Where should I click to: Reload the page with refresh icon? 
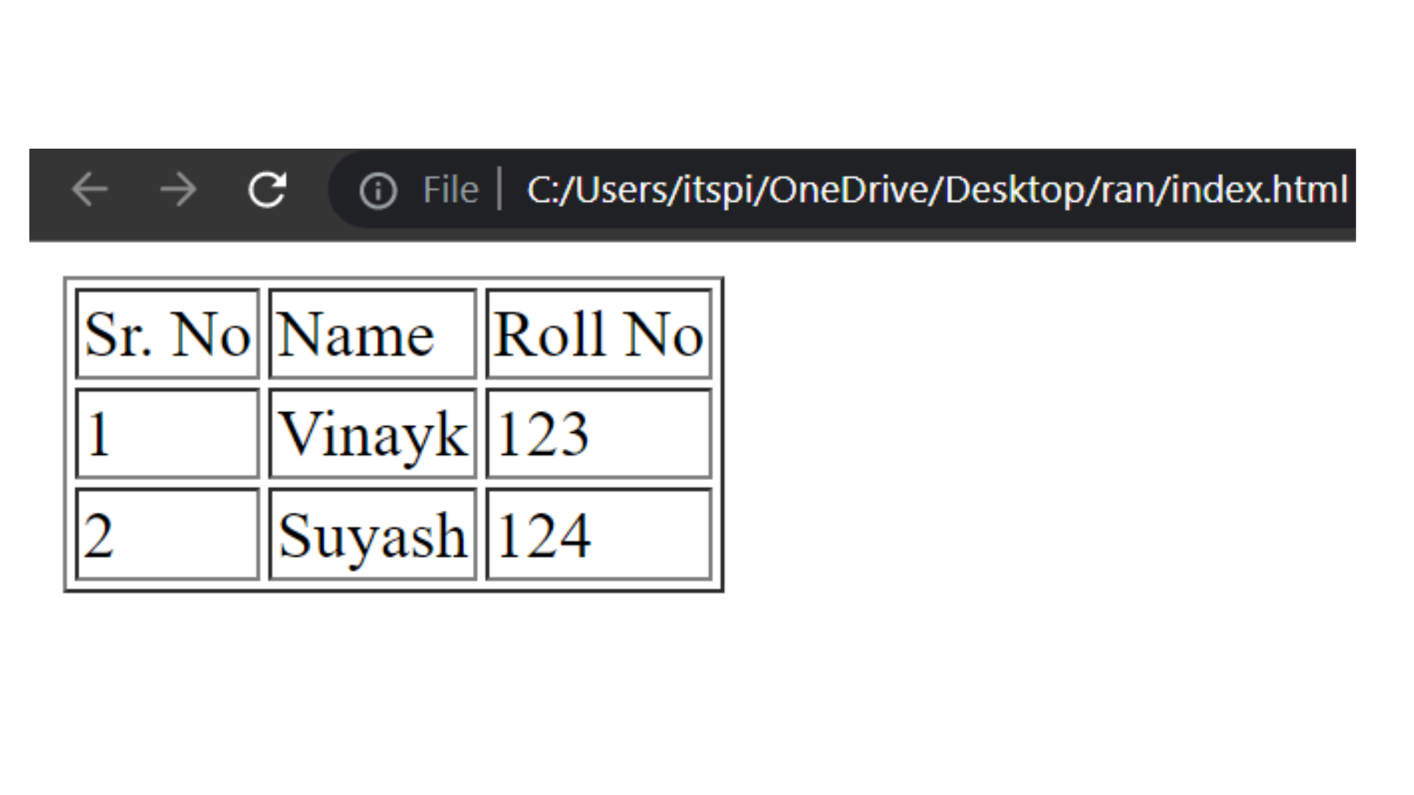click(267, 190)
